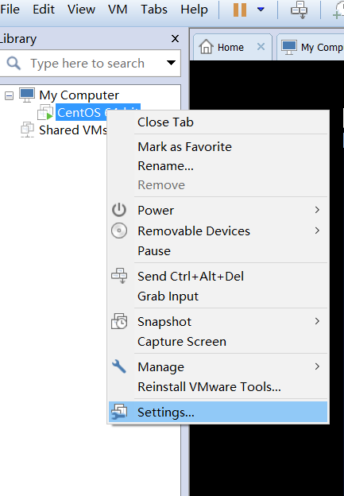Click the My Computer monitor icon in tree

pyautogui.click(x=27, y=95)
